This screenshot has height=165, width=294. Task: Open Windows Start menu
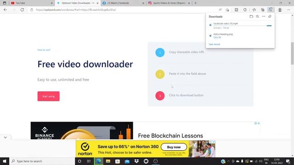5,161
